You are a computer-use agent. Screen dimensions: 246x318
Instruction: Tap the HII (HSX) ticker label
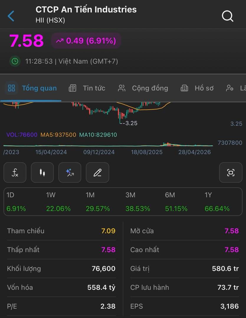pyautogui.click(x=50, y=20)
